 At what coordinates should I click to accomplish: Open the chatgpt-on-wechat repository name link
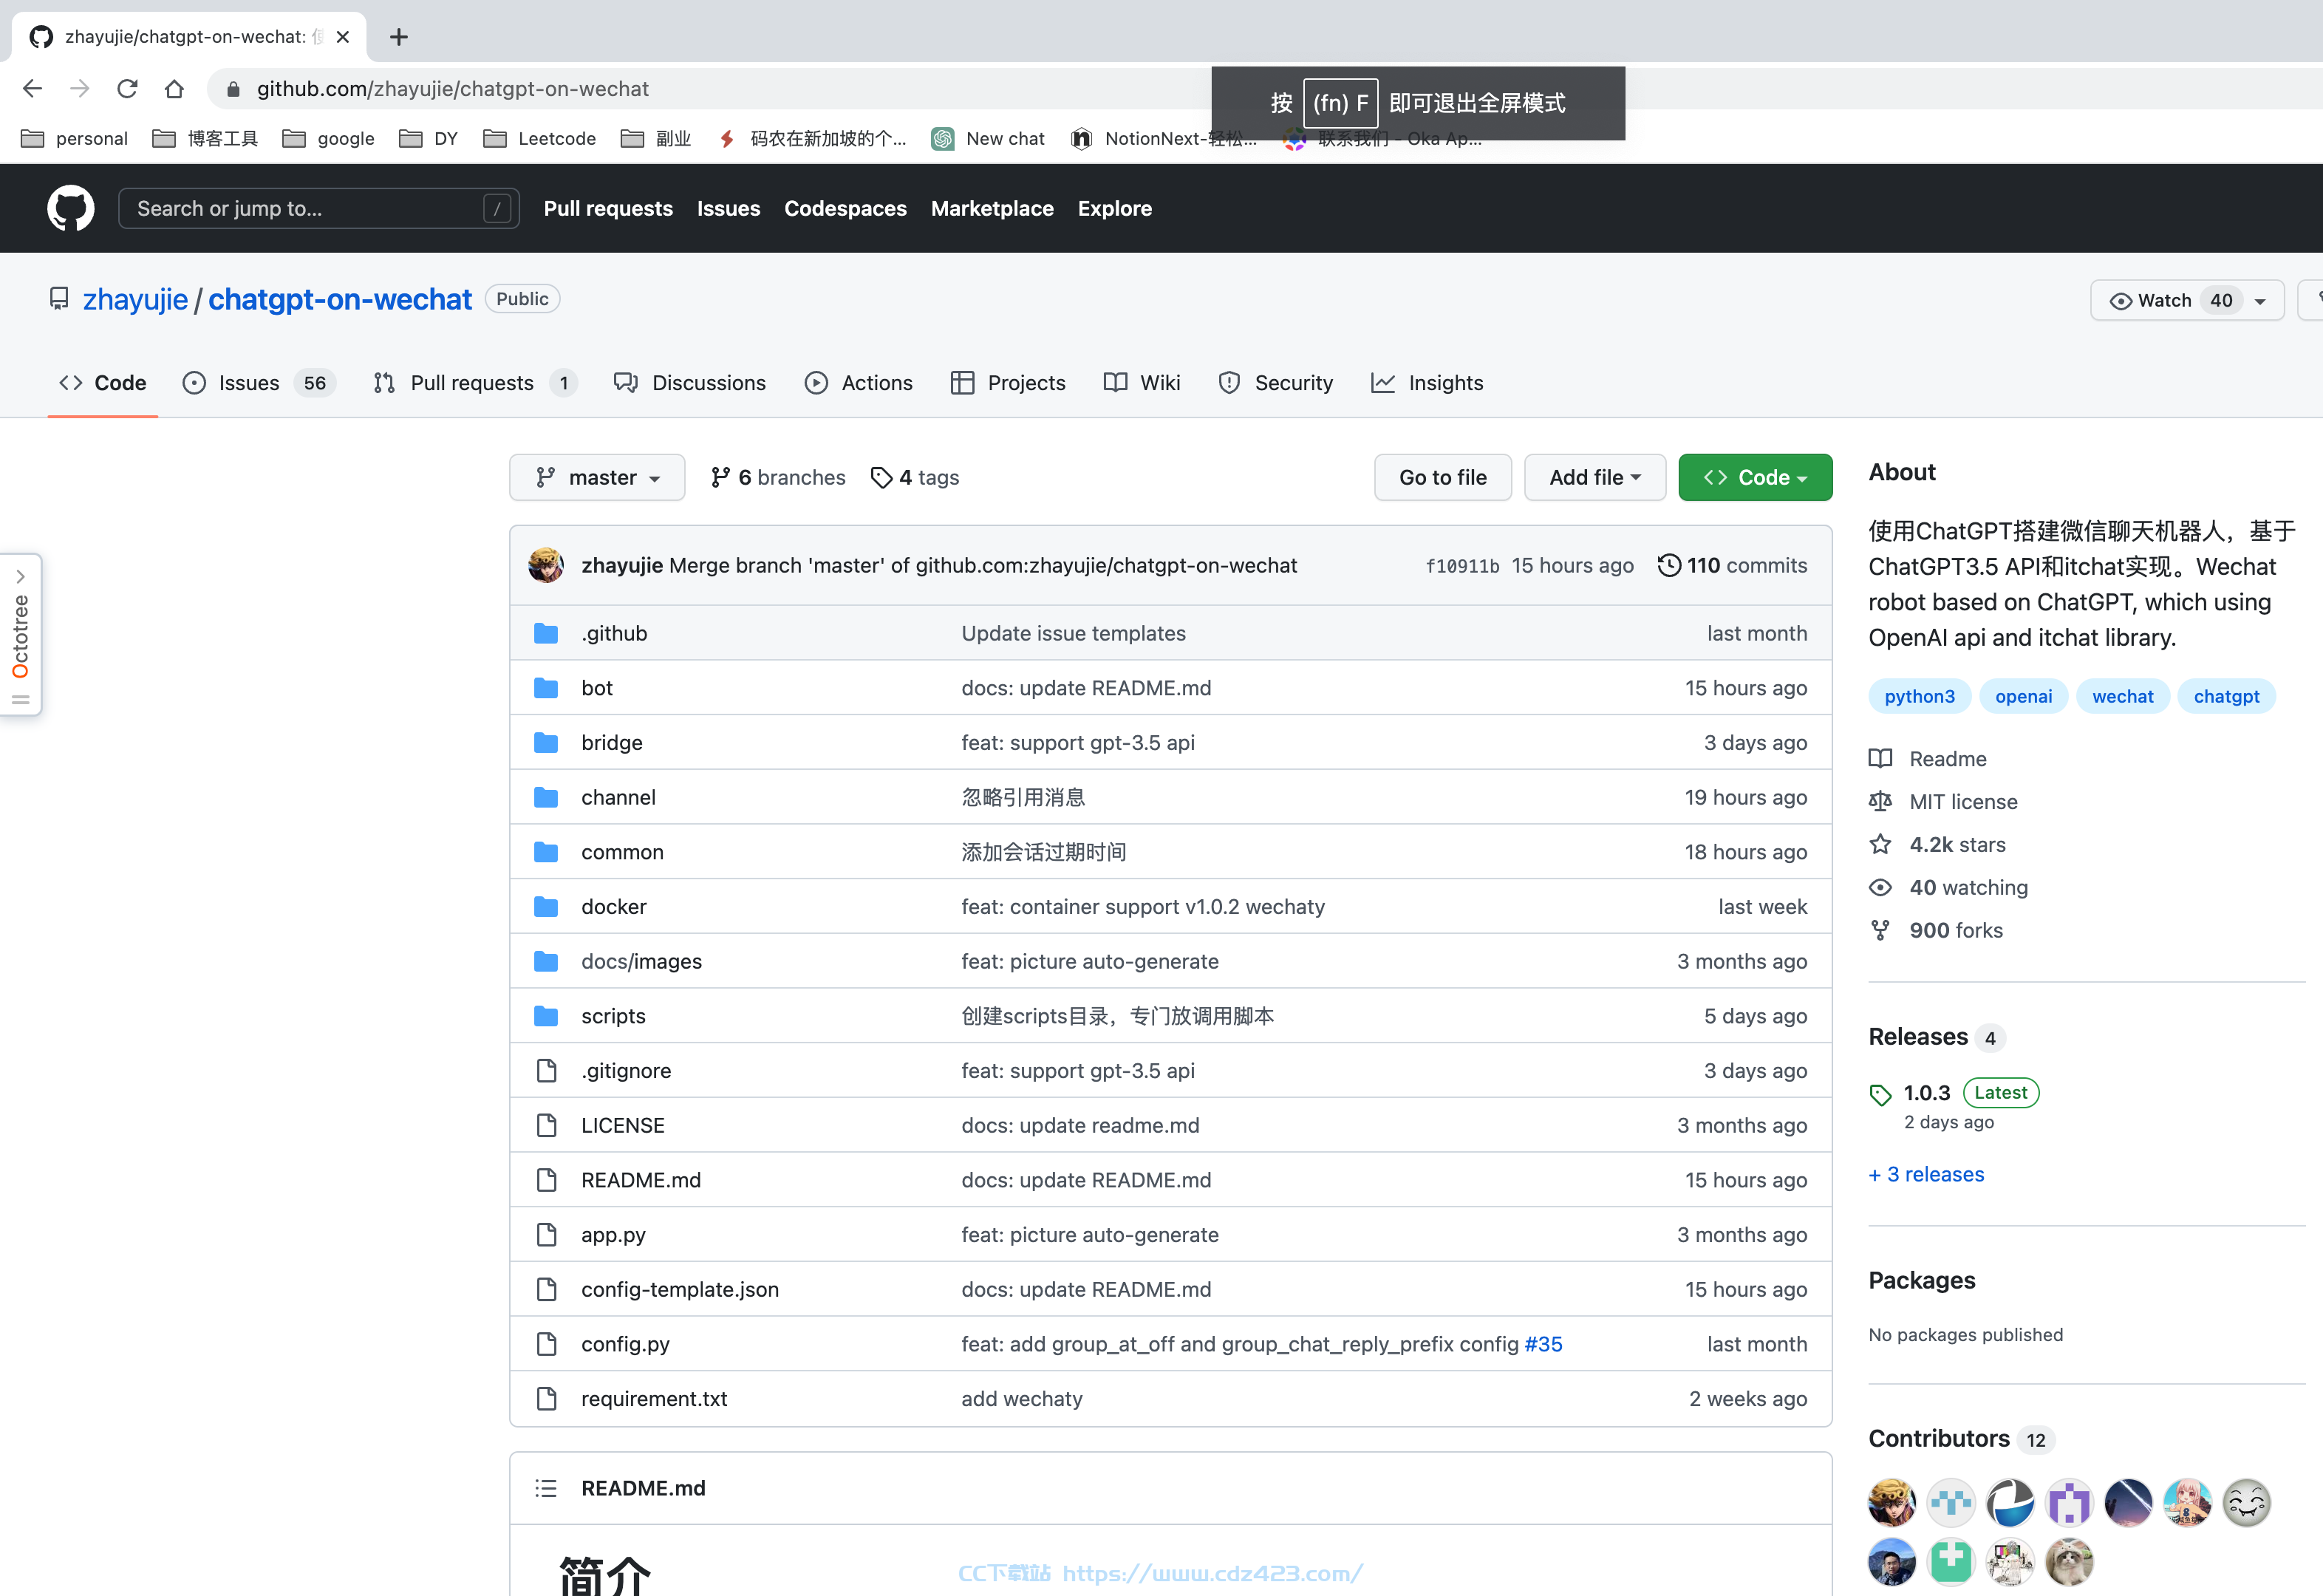[x=340, y=299]
